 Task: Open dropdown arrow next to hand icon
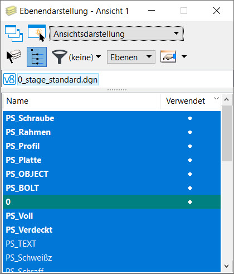point(184,56)
